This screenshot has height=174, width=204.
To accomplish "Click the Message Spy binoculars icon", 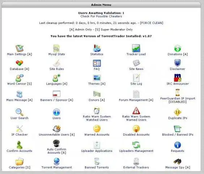I will tap(178, 161).
